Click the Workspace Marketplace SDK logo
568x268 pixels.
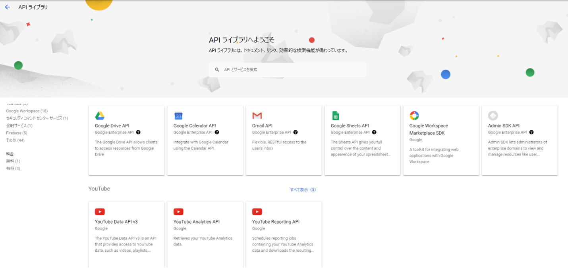(x=414, y=116)
